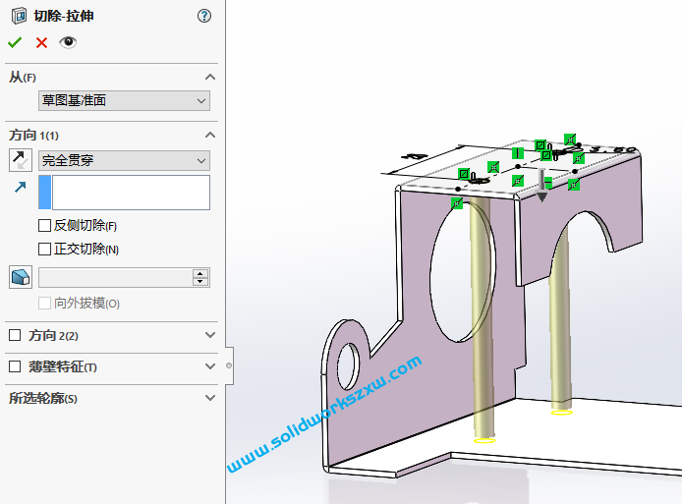Viewport: 682px width, 504px height.
Task: Expand the 方向 2 section chevron
Action: [210, 335]
